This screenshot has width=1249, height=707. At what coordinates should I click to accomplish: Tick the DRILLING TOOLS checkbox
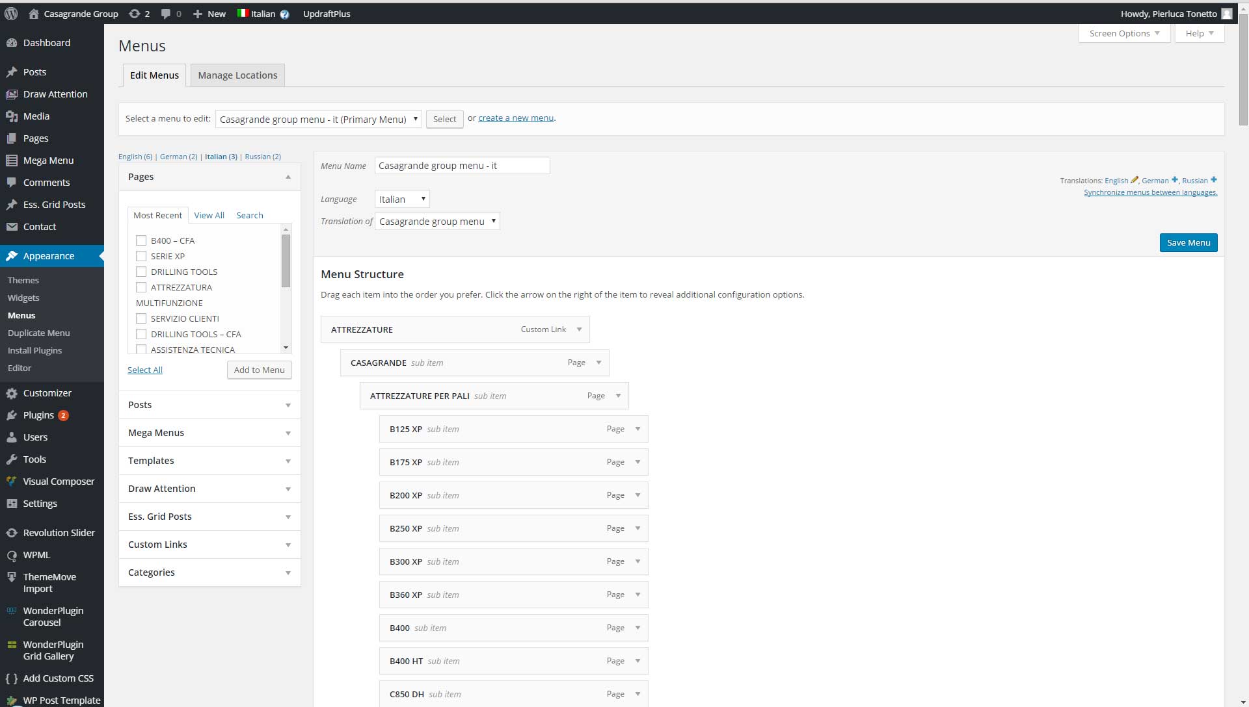141,272
